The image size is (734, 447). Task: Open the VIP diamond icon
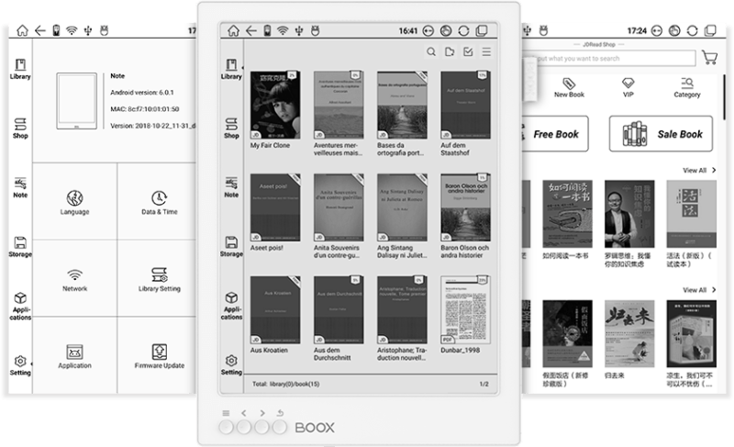point(628,84)
